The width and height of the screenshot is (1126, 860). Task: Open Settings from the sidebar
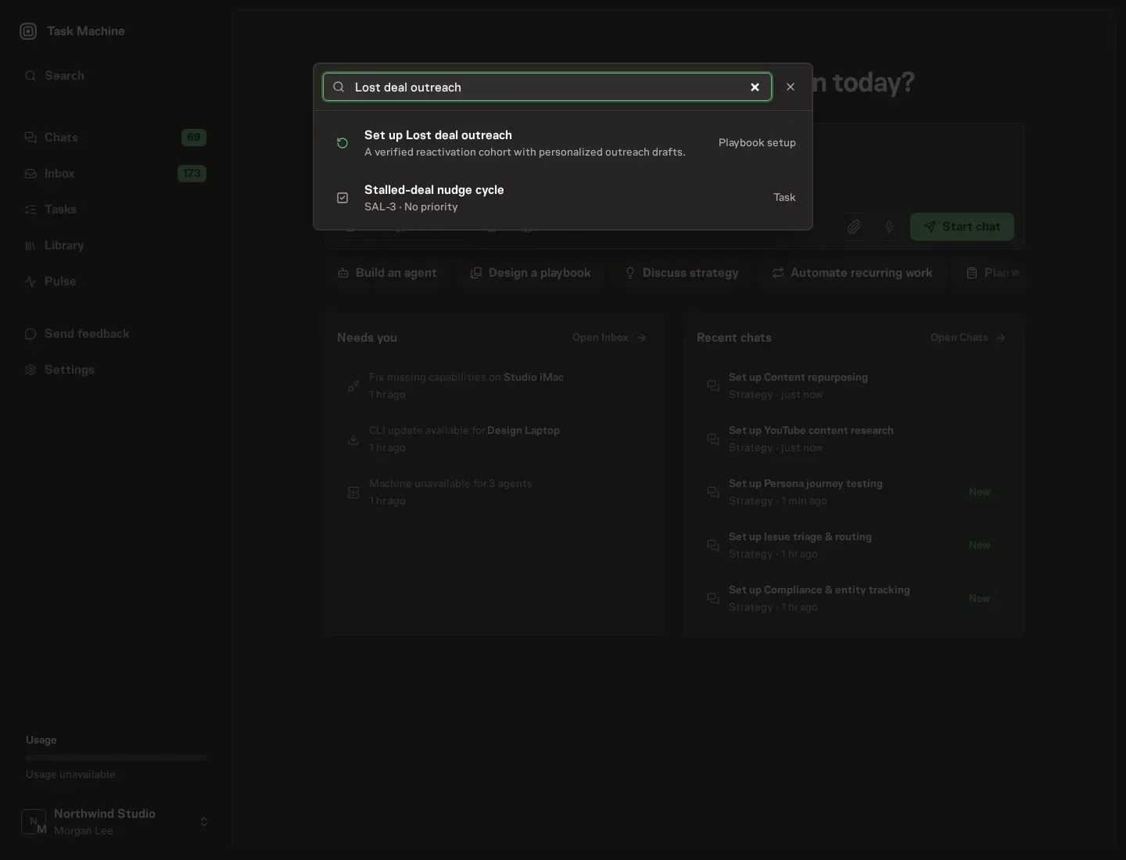(116, 370)
